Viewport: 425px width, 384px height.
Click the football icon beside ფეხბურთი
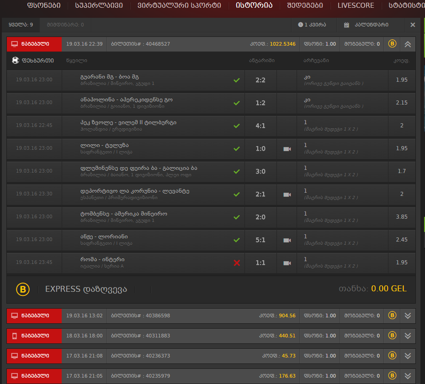[16, 60]
